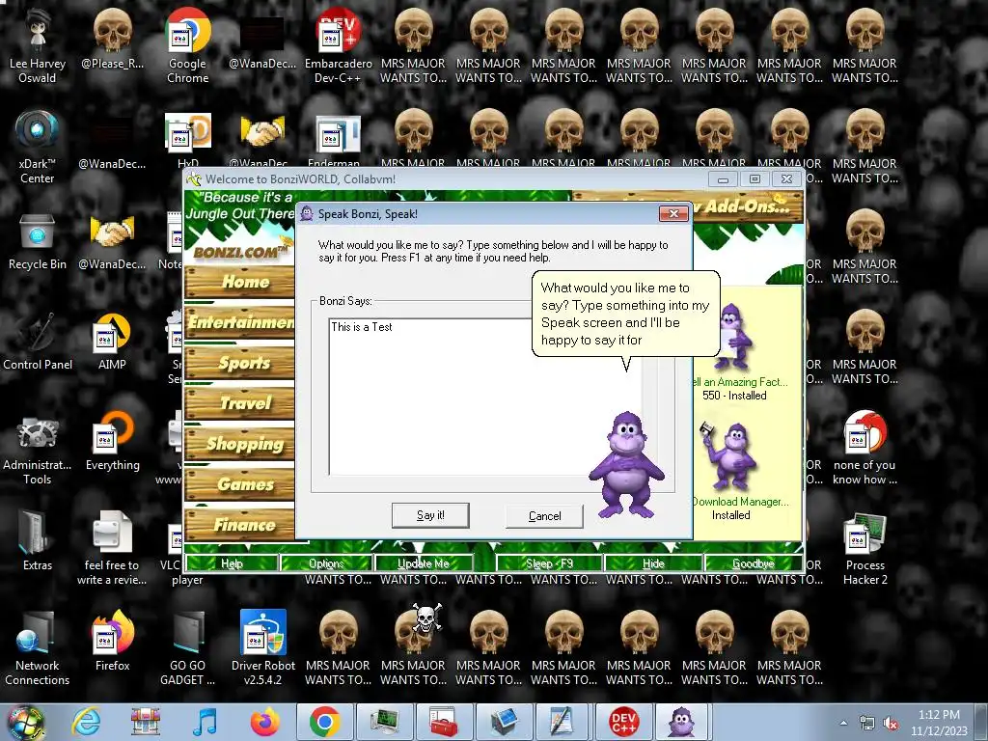Close the Speak Bonzi, Speak! dialog
This screenshot has width=988, height=741.
coord(673,213)
